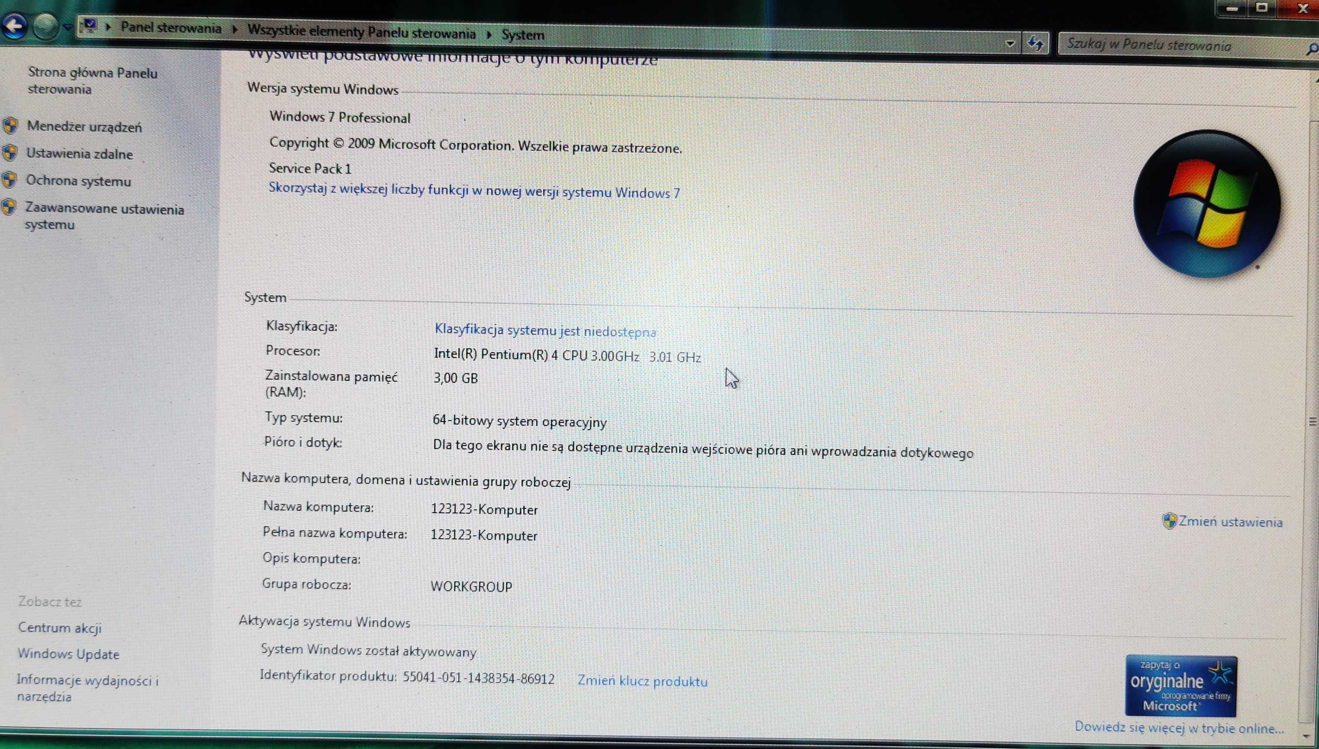Select Pełna nazwa komputera value 123123-Komputer
This screenshot has width=1319, height=749.
coord(484,535)
